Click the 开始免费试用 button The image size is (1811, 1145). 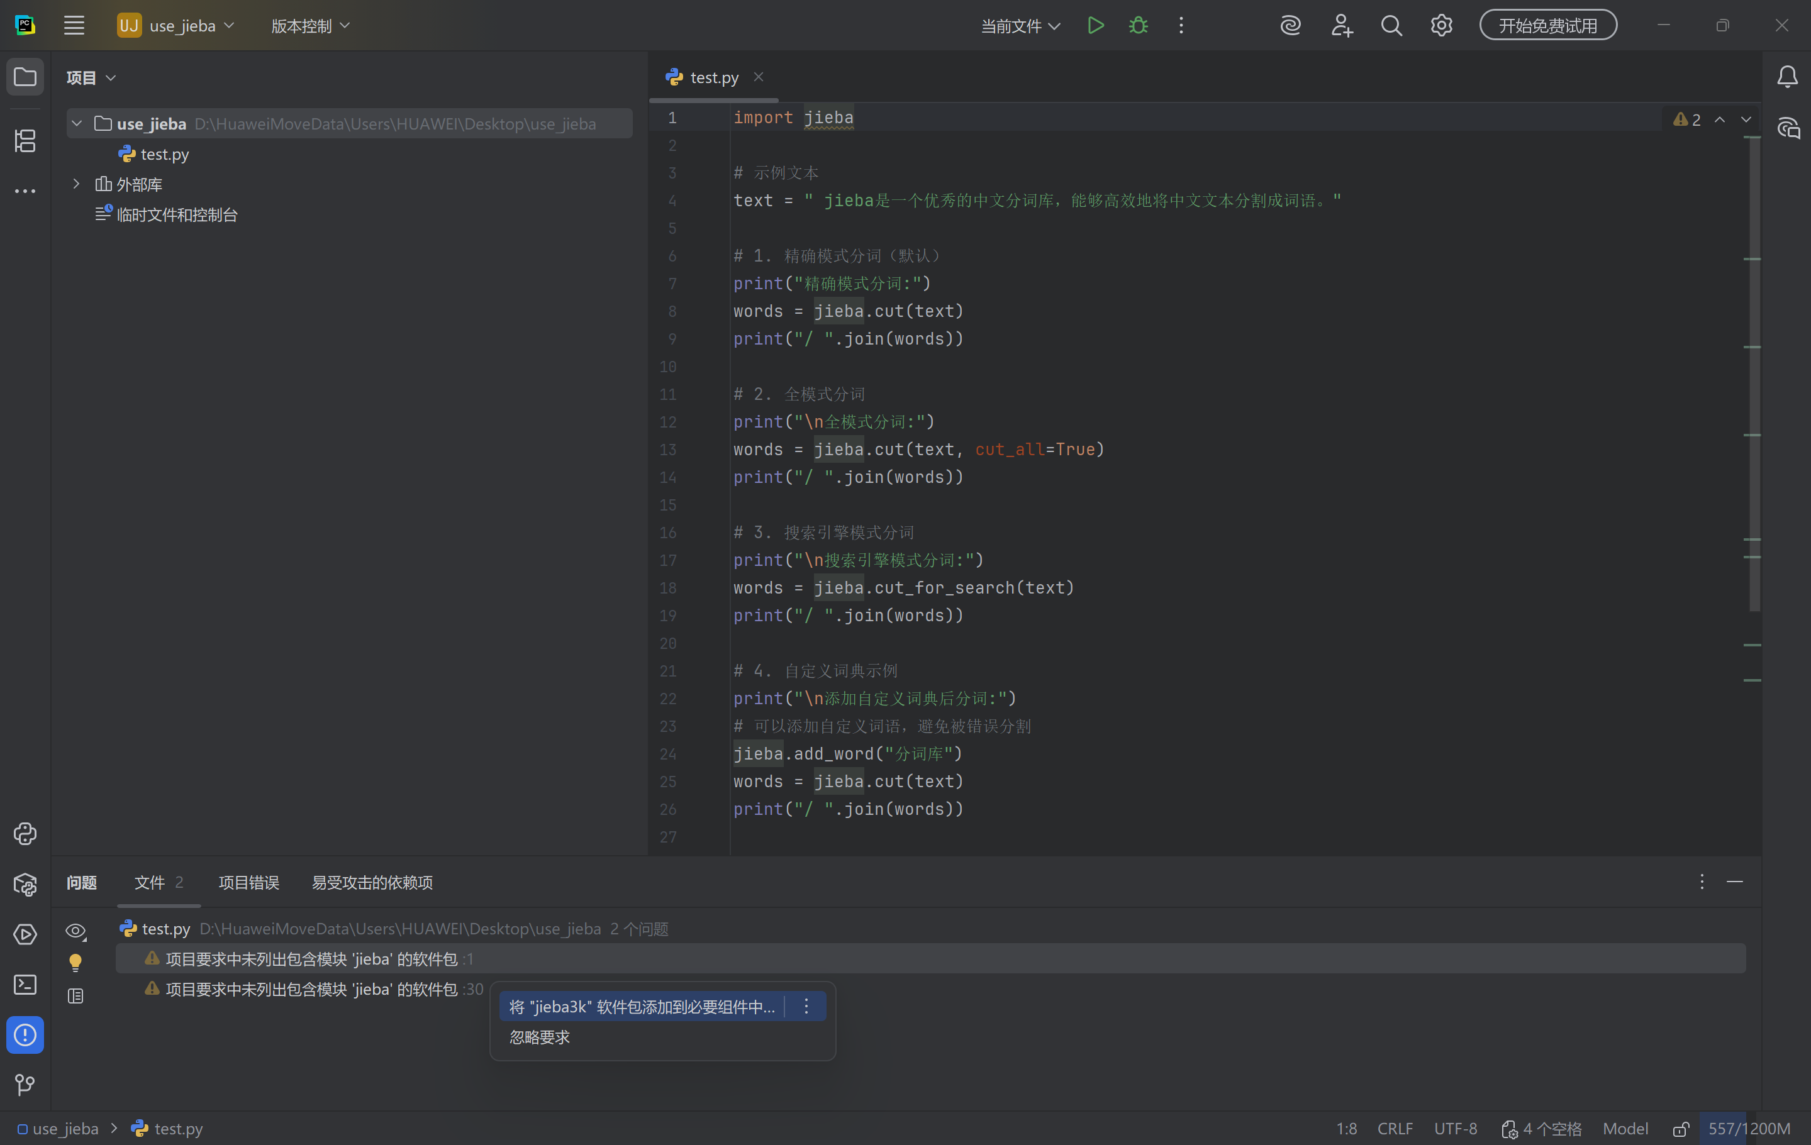[1548, 26]
